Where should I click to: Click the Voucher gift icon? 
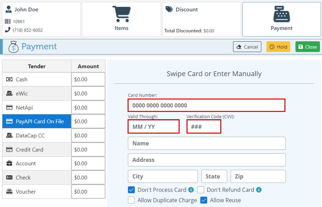(x=10, y=192)
